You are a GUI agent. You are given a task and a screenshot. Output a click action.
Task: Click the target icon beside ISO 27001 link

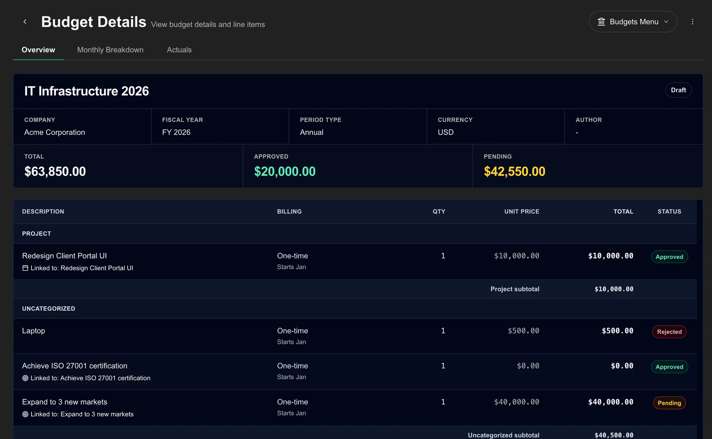click(25, 378)
